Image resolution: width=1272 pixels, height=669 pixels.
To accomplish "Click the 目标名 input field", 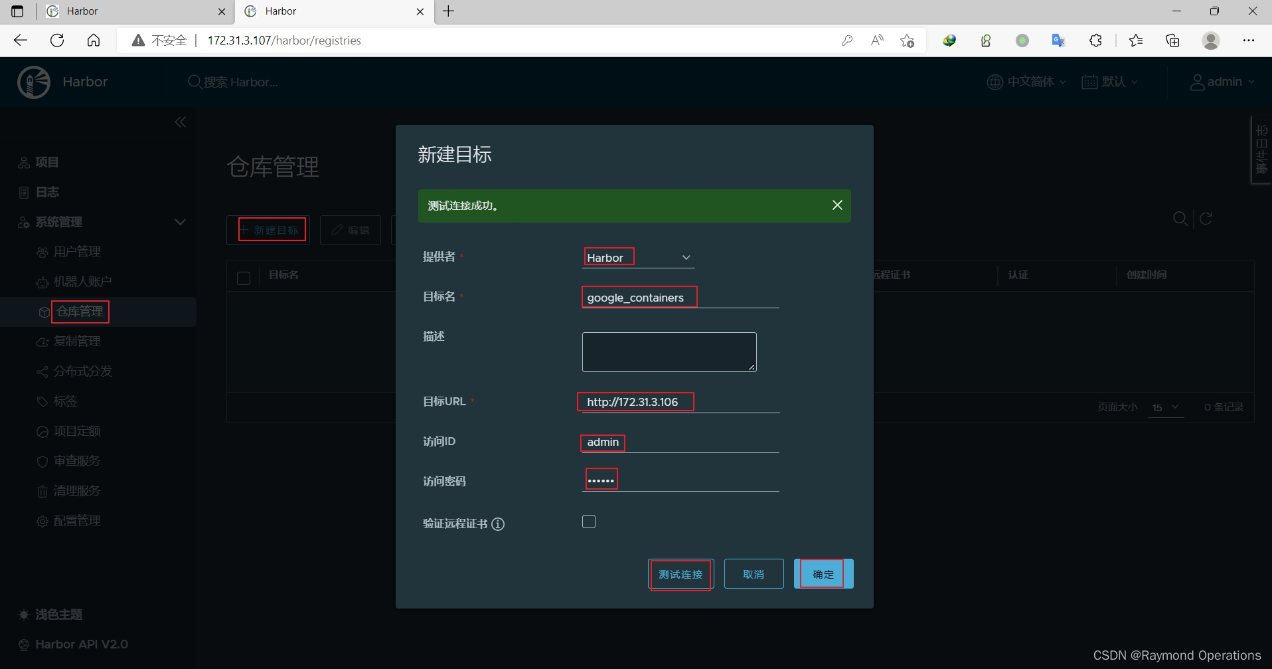I will coord(680,298).
